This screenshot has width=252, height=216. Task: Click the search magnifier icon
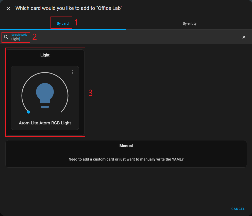pos(6,37)
